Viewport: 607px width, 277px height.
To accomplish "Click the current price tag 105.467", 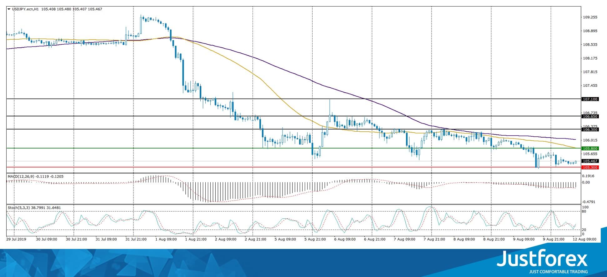I will pos(590,161).
